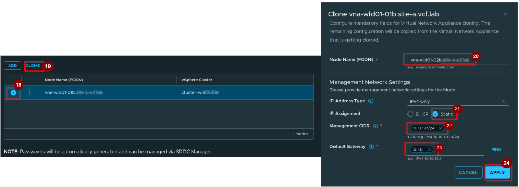Close the Clone dialog with the X
This screenshot has height=187, width=519.
pyautogui.click(x=505, y=14)
